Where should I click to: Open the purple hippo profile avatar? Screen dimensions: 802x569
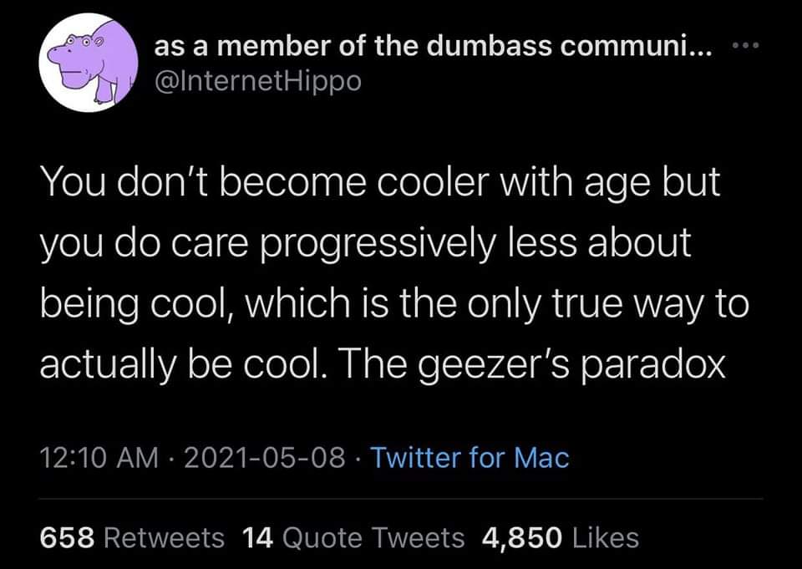coord(89,63)
